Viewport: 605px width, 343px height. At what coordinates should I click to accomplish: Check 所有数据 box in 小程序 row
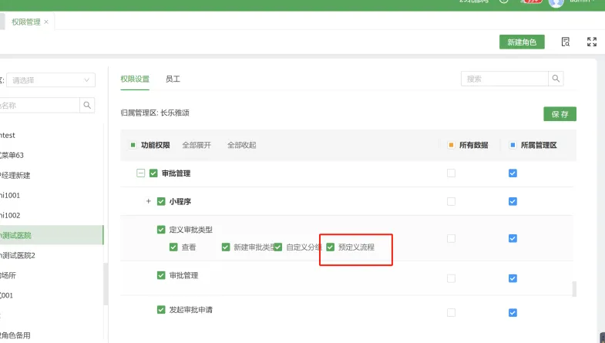click(x=451, y=201)
